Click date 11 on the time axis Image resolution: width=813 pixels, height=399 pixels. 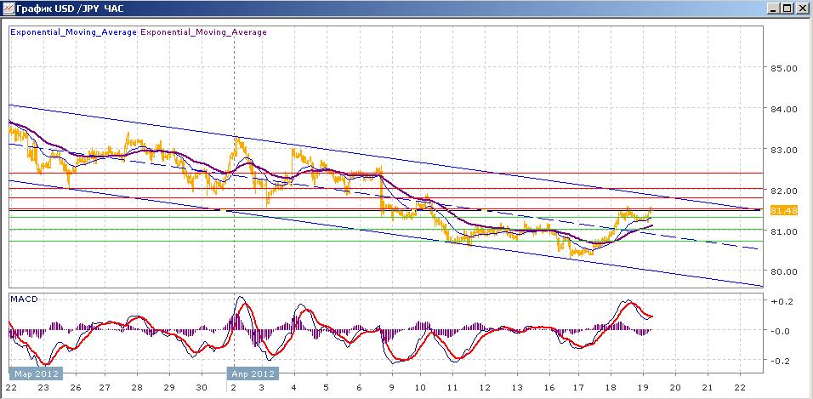tap(452, 388)
